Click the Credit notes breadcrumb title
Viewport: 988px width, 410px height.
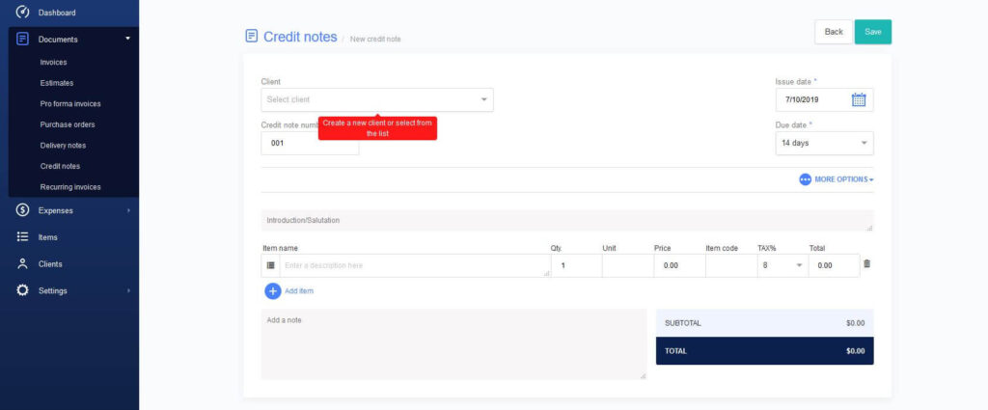click(300, 37)
